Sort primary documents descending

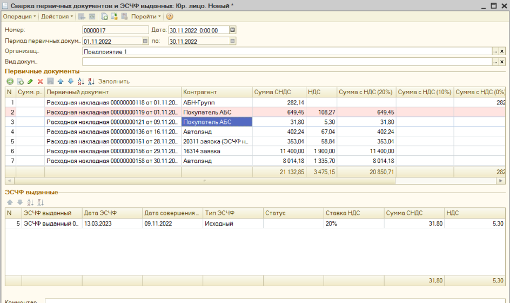(91, 82)
